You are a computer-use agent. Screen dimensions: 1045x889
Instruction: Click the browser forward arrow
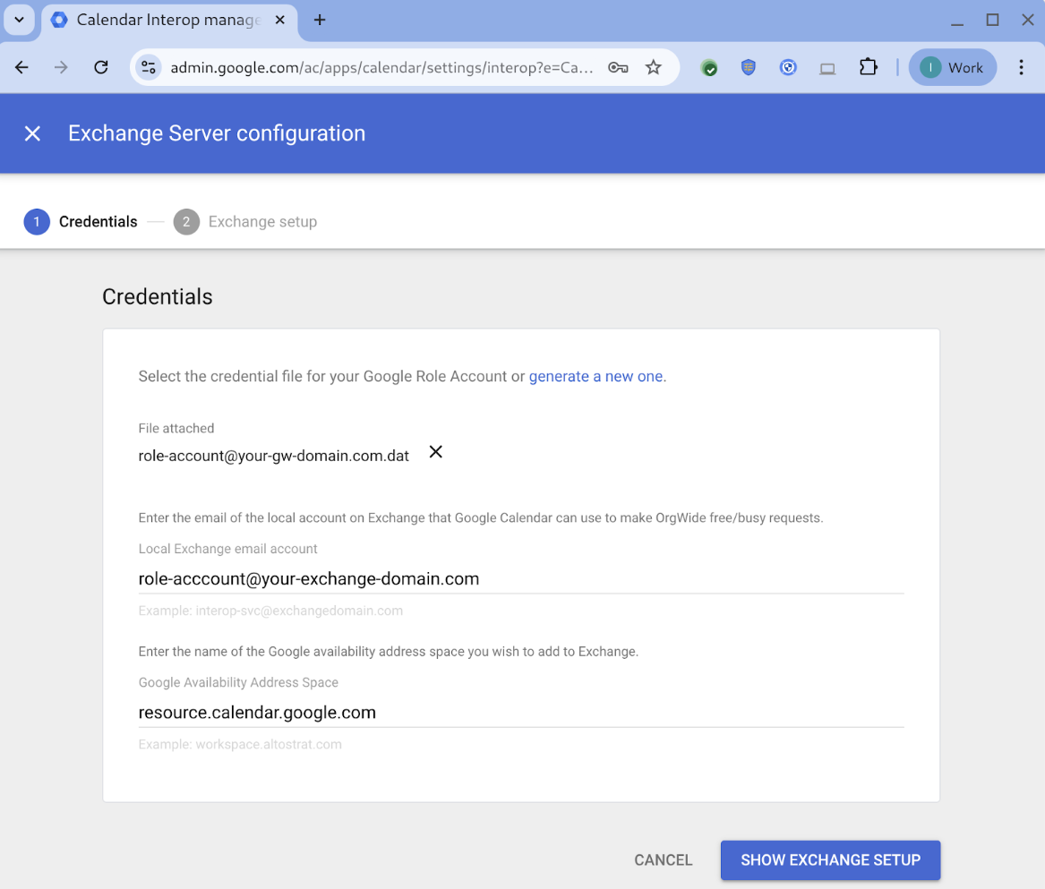[x=61, y=67]
